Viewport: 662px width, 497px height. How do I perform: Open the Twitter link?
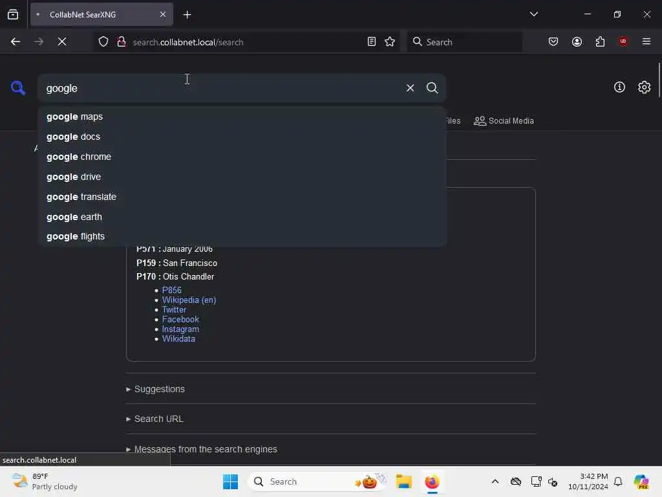pyautogui.click(x=174, y=310)
